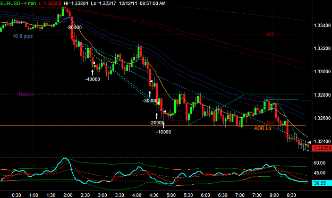The image size is (332, 198).
Task: Click the orange ADR Lo horizontal line
Action: (153, 126)
